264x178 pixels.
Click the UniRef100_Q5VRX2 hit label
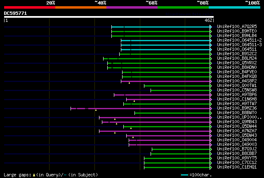pos(237,63)
